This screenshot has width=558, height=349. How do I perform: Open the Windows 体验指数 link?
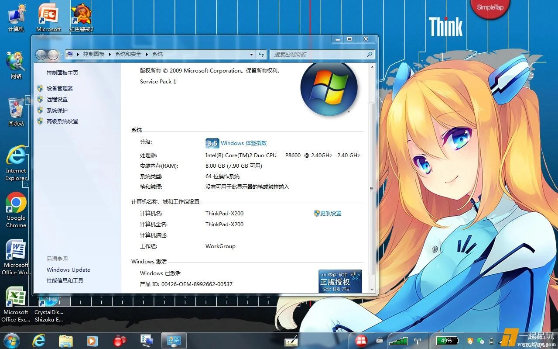[x=243, y=143]
